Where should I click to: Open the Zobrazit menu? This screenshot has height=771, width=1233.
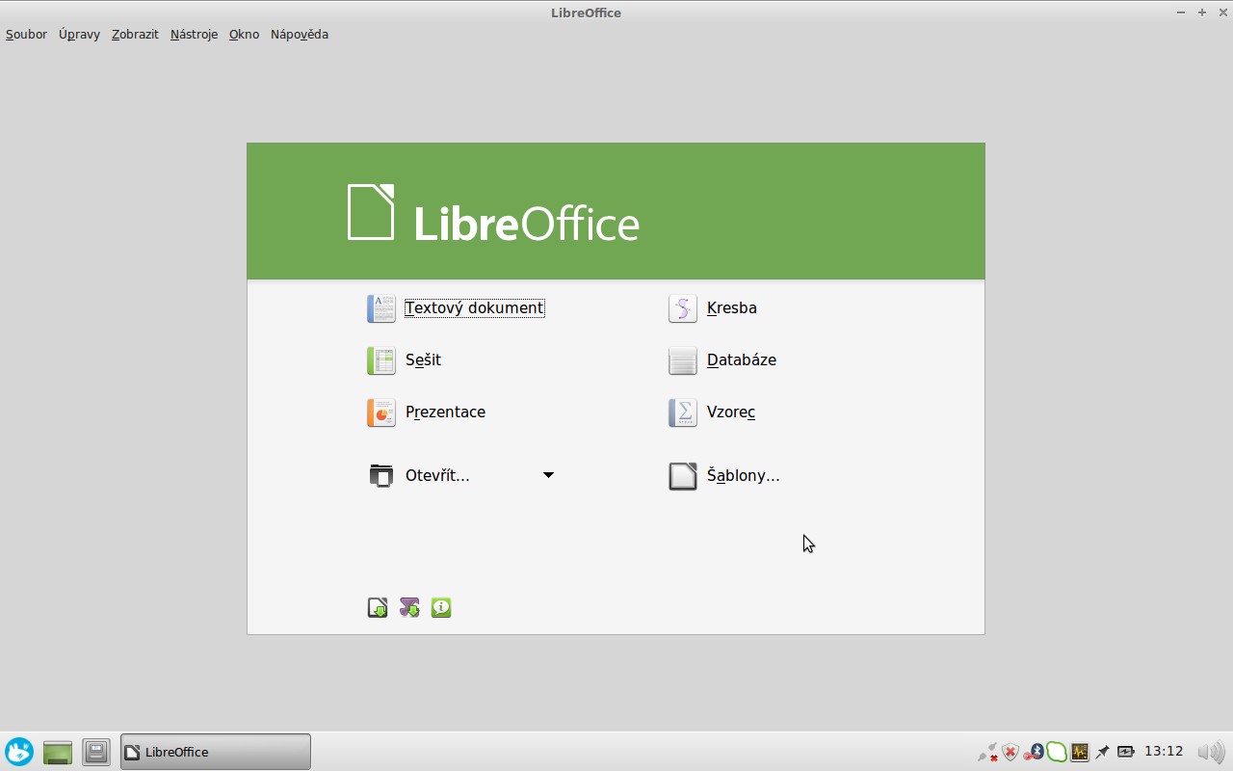coord(135,34)
